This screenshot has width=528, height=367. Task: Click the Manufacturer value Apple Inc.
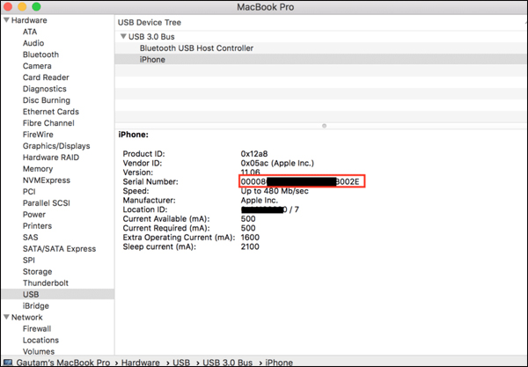pos(260,201)
